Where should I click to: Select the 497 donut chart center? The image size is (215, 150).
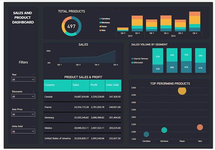click(x=71, y=26)
